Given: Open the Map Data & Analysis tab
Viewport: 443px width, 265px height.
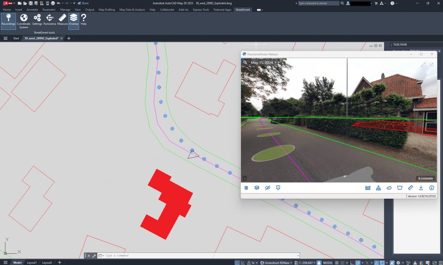Looking at the screenshot, I should point(132,10).
